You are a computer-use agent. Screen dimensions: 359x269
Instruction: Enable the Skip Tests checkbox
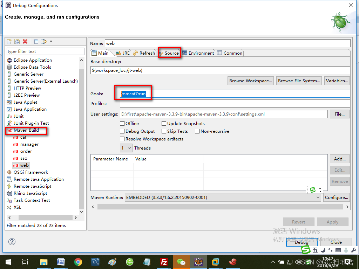pos(164,131)
